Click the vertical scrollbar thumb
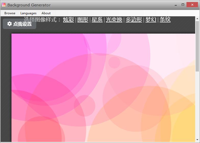This screenshot has width=200, height=143. click(x=197, y=46)
